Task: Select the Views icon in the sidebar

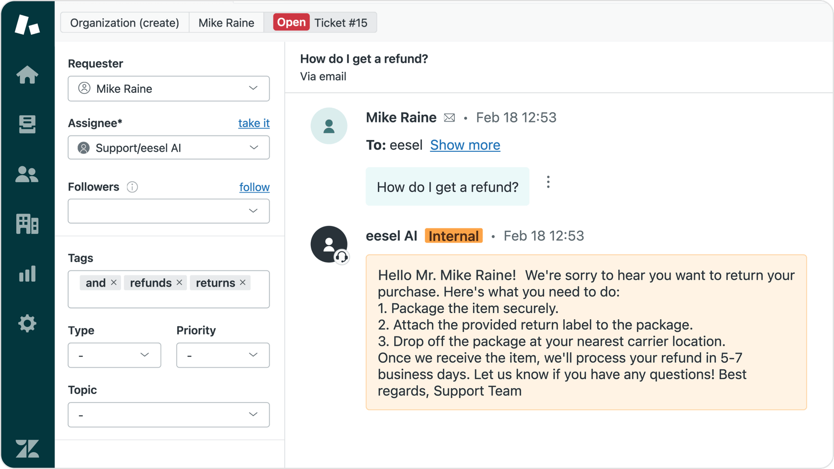Action: click(27, 125)
